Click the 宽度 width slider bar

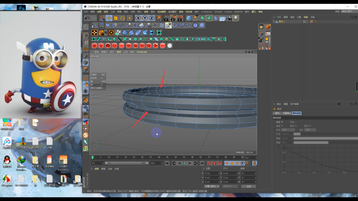point(326,142)
